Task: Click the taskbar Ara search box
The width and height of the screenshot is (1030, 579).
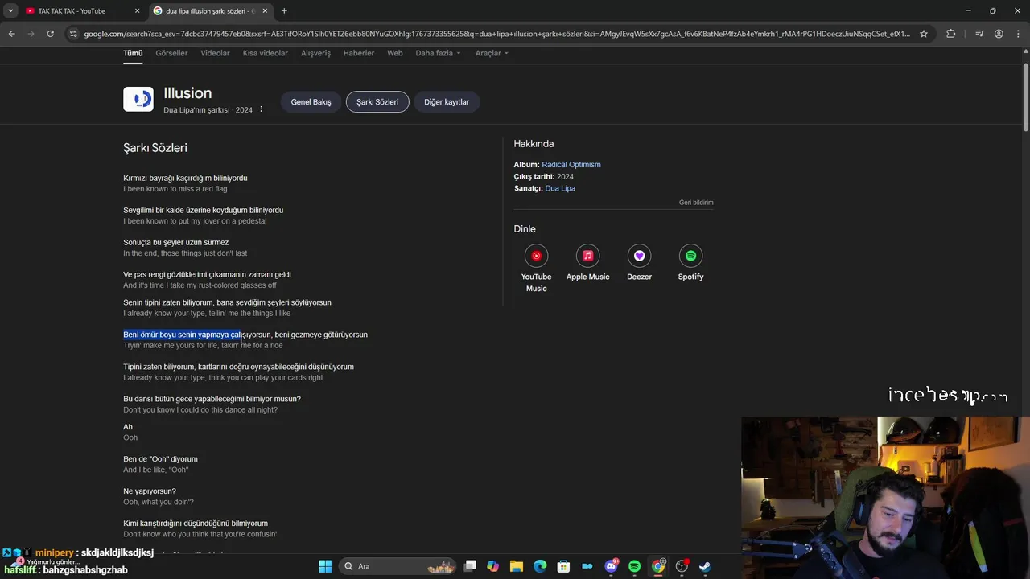Action: (x=399, y=566)
